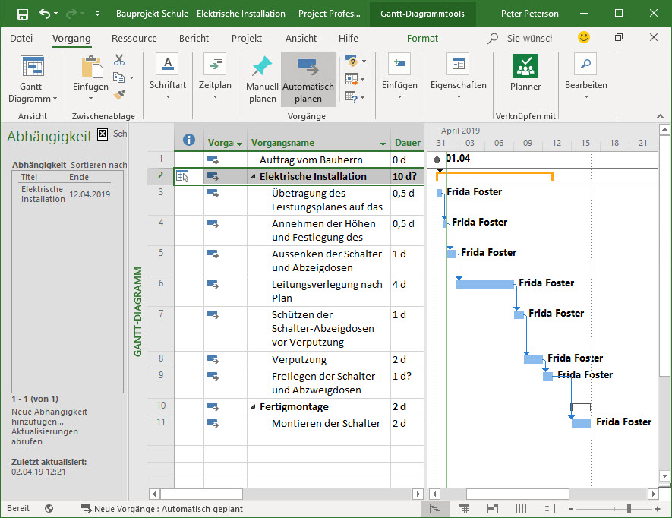Image resolution: width=672 pixels, height=518 pixels.
Task: Switch to Team Planner view icon in status bar
Action: point(493,509)
